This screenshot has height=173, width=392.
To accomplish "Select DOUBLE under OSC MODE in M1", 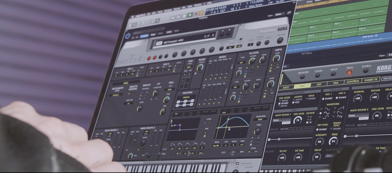I will click(x=284, y=103).
